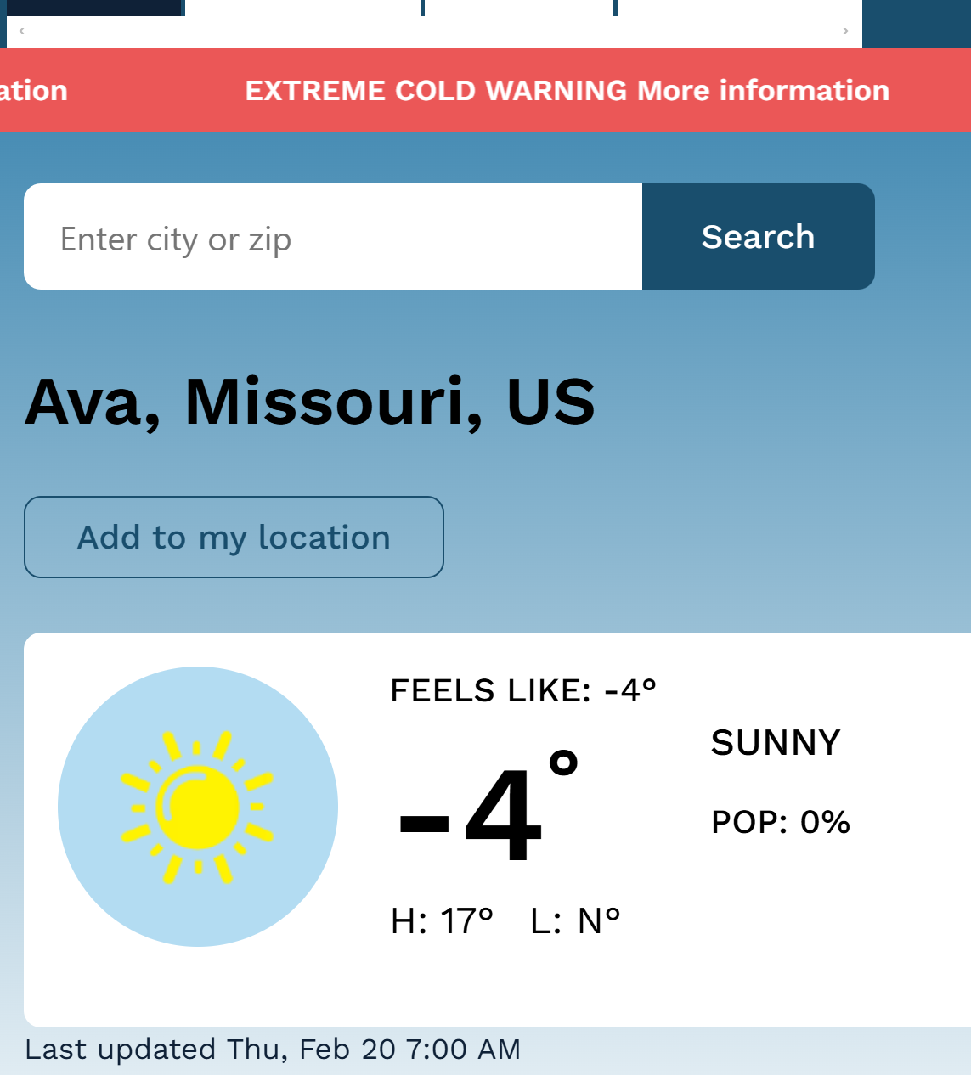
Task: Click the right scroll arrow
Action: click(x=845, y=31)
